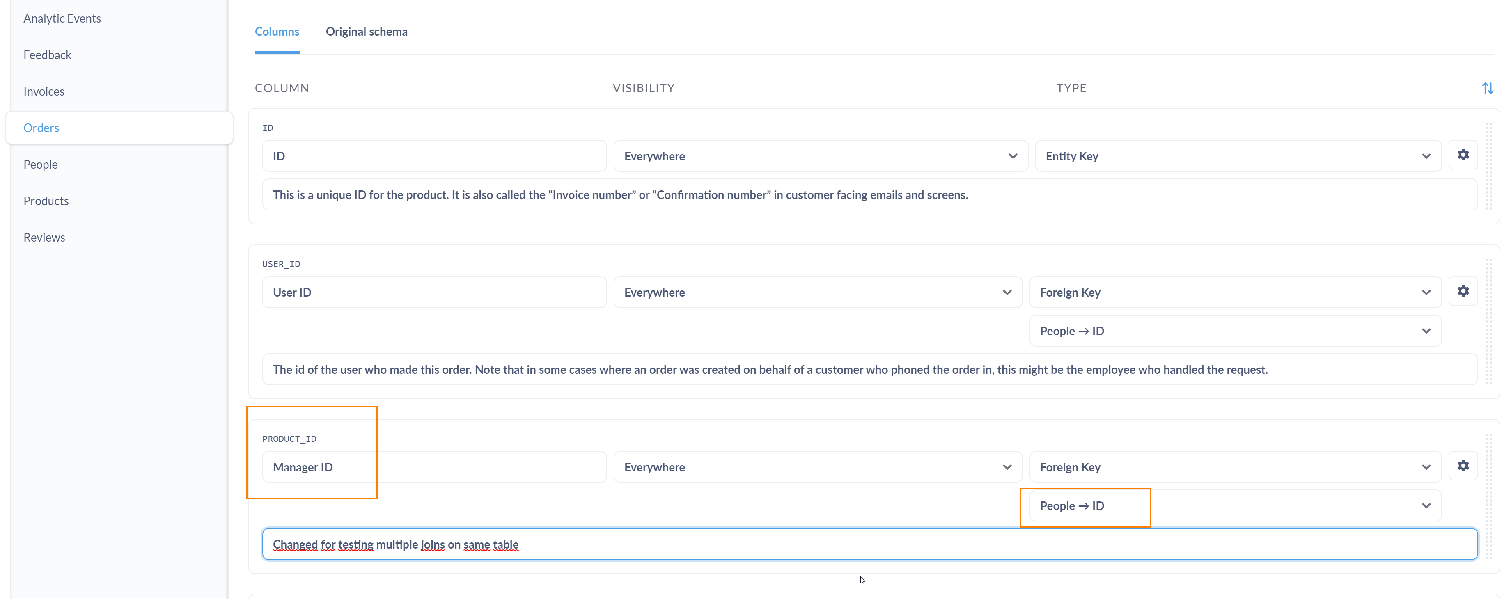Click the COLUMN header label
Image resolution: width=1511 pixels, height=599 pixels.
click(x=282, y=88)
